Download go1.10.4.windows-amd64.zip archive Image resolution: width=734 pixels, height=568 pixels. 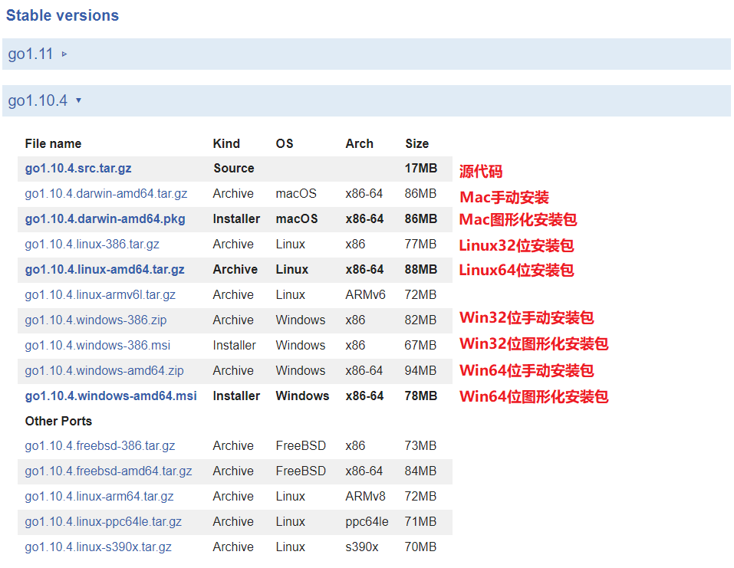click(x=104, y=370)
